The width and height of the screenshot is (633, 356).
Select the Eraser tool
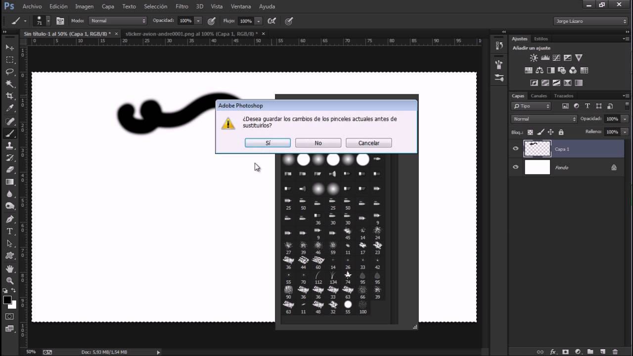(9, 170)
